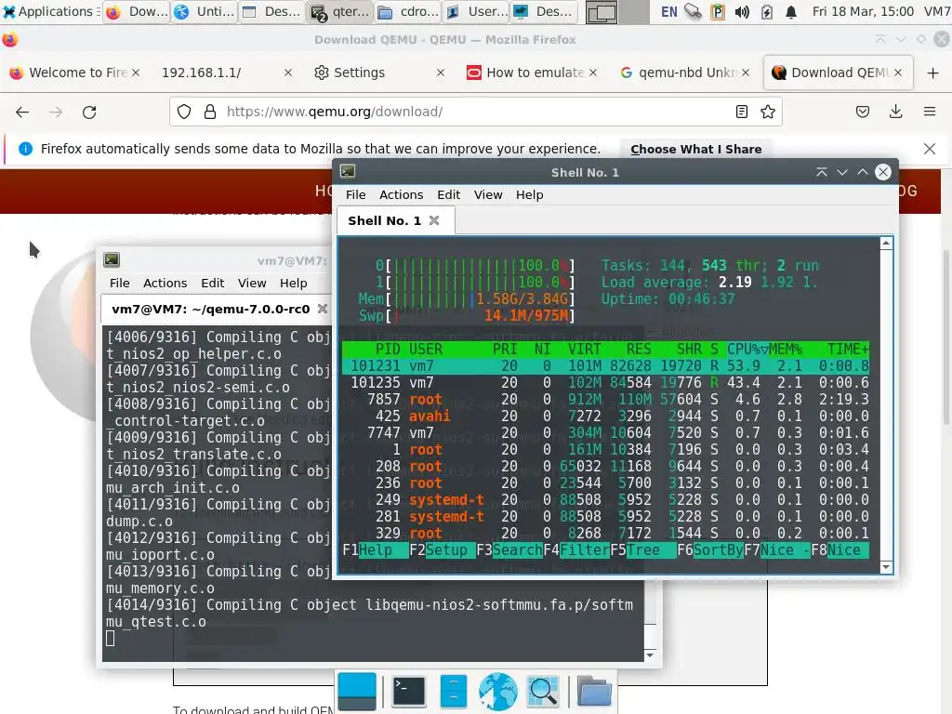Switch to the 192.168.1.1 tab
952x714 pixels.
[x=226, y=73]
